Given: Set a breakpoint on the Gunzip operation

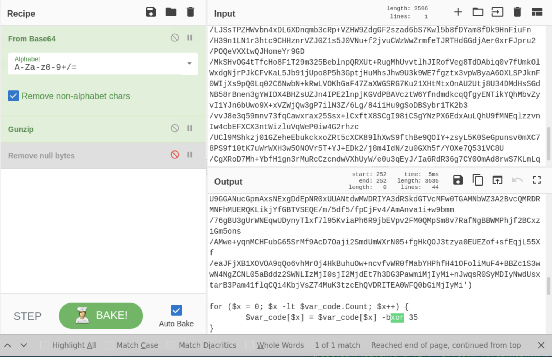Looking at the screenshot, I should coord(190,128).
